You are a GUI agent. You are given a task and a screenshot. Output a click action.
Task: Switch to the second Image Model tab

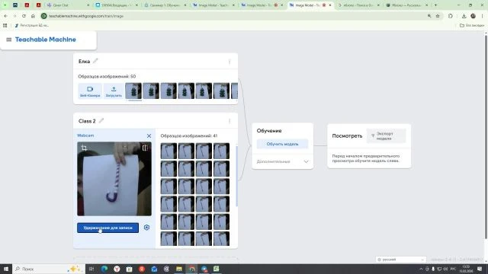[262, 5]
